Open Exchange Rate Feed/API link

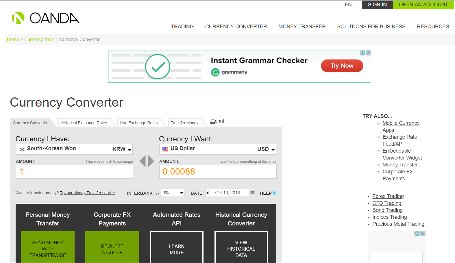coord(400,140)
